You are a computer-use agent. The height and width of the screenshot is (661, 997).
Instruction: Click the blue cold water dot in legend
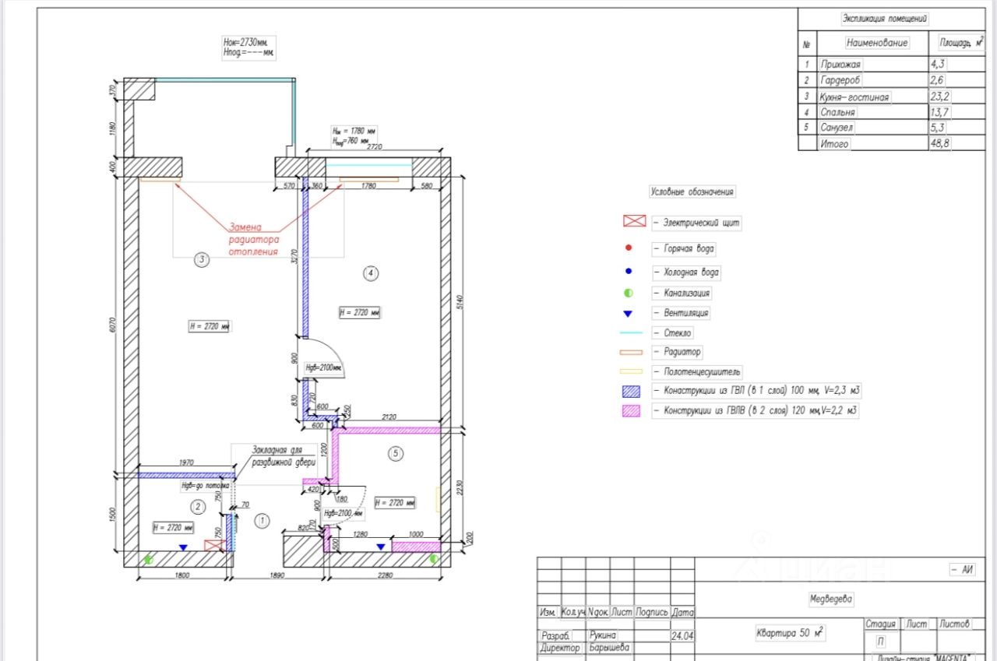[629, 272]
